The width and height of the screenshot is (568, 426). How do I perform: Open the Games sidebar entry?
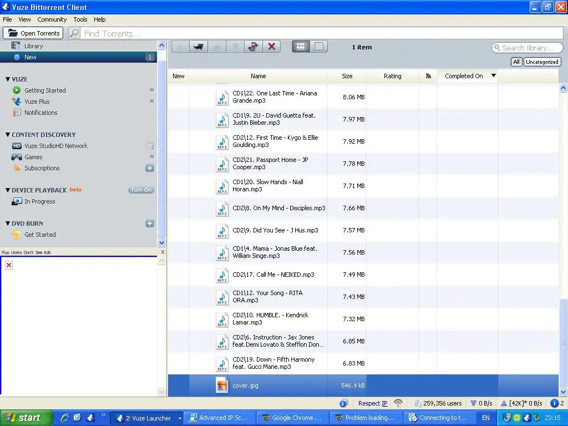pyautogui.click(x=33, y=157)
